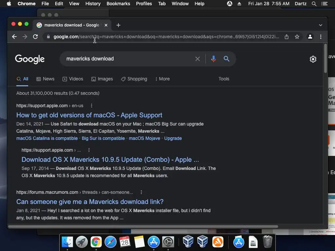
Task: Expand the More search categories dropdown
Action: pos(162,79)
